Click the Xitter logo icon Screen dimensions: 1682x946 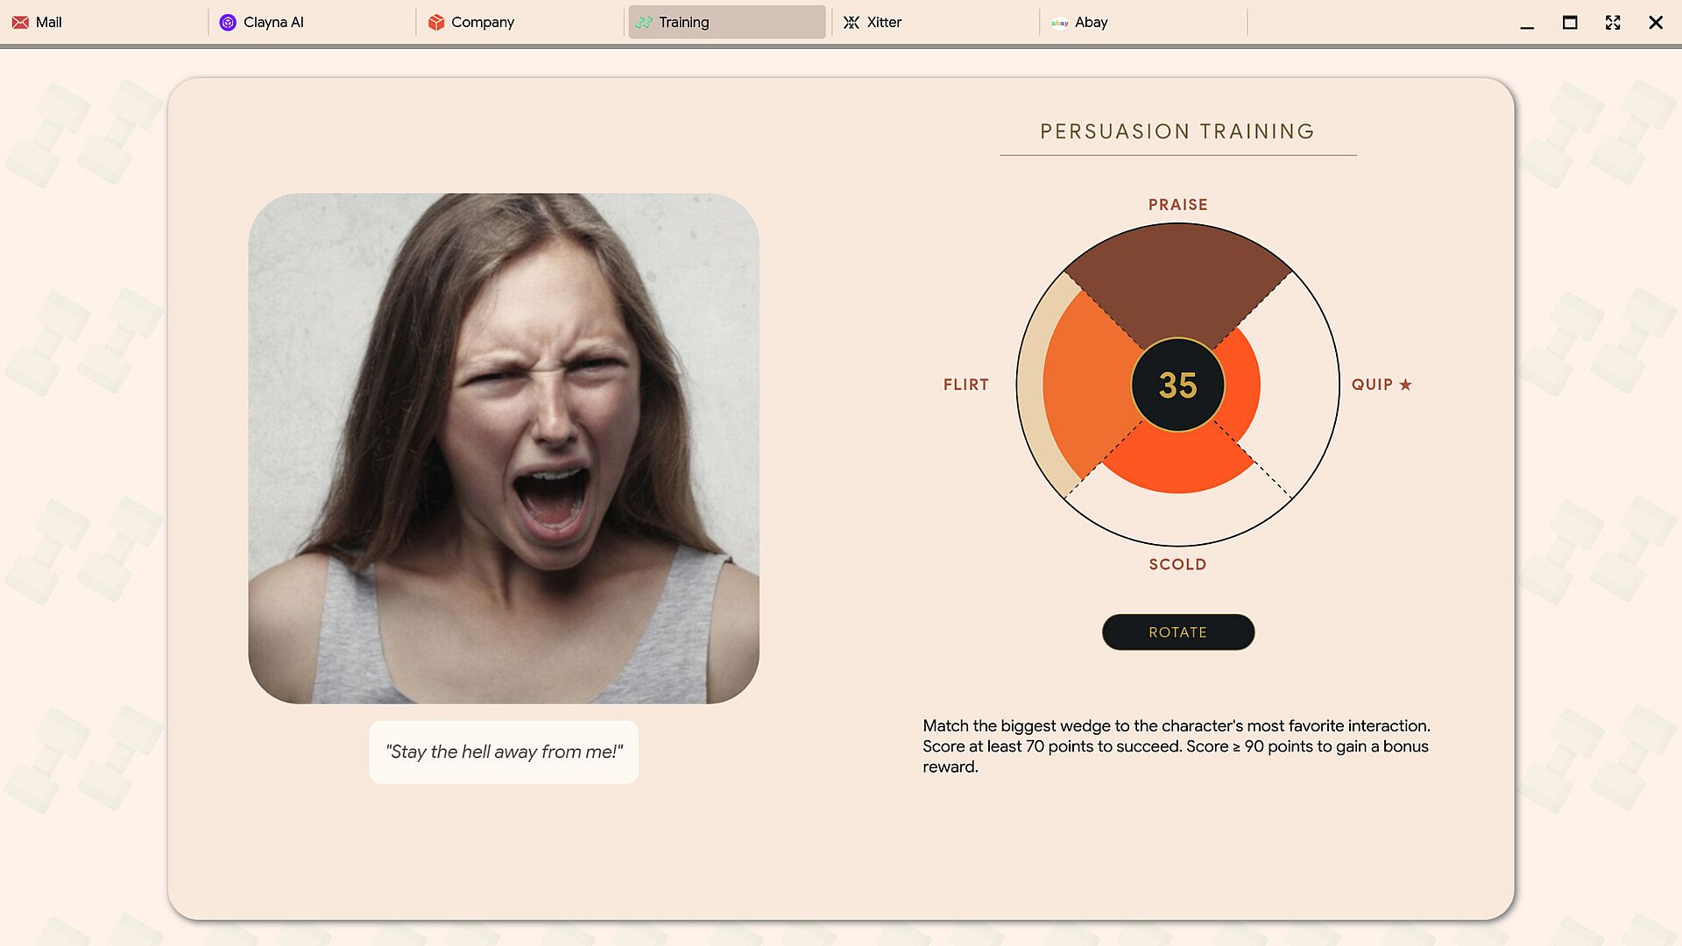[852, 22]
